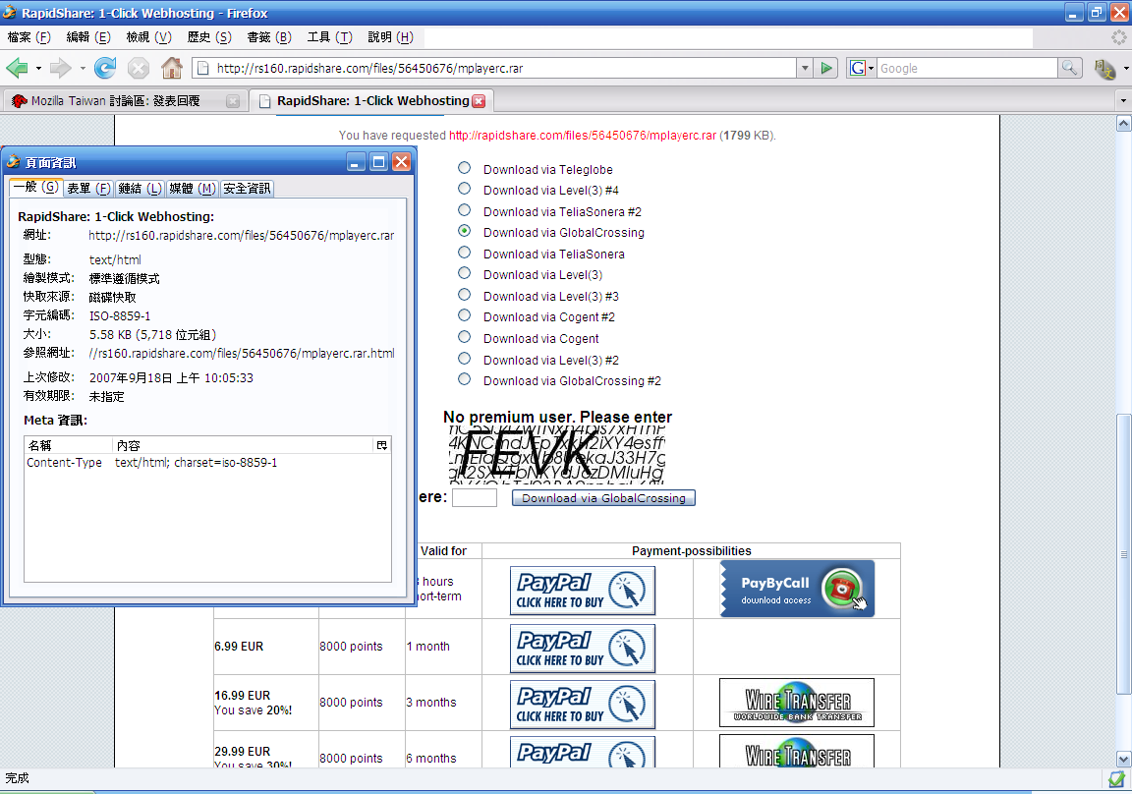Click the page icon in the address bar
Image resolution: width=1132 pixels, height=794 pixels.
point(203,69)
